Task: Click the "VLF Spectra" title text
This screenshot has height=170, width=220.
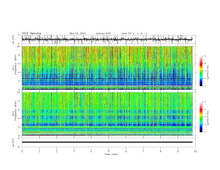Action: click(x=31, y=33)
